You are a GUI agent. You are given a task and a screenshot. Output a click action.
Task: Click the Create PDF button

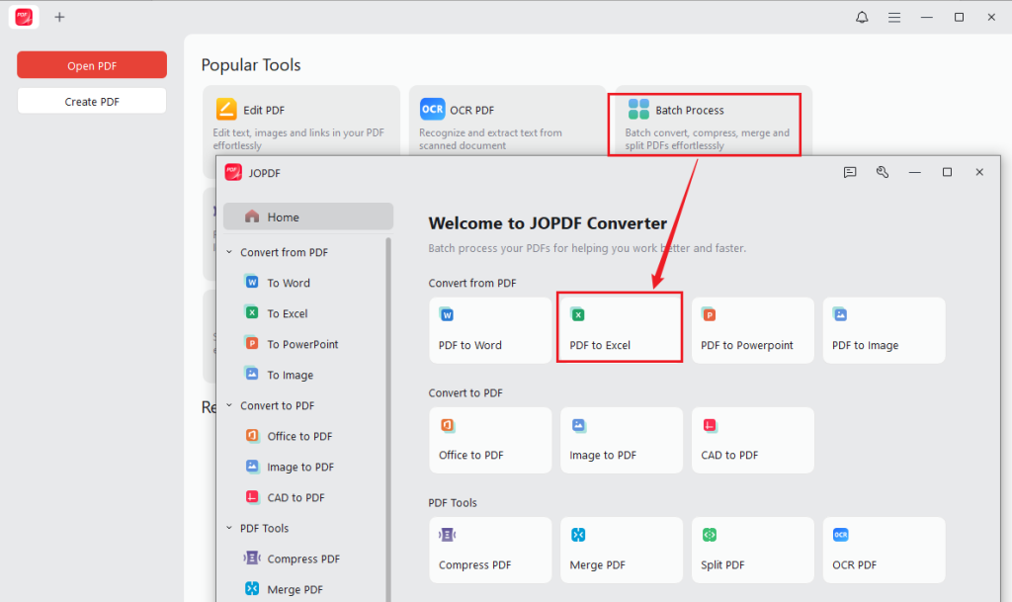click(x=92, y=101)
